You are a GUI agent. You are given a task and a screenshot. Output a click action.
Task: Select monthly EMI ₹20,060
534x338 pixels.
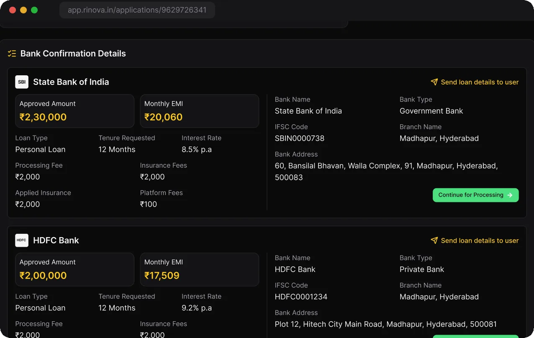pos(163,117)
